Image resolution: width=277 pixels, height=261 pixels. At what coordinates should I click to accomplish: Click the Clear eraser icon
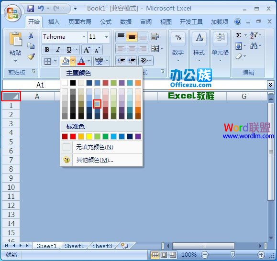point(239,56)
